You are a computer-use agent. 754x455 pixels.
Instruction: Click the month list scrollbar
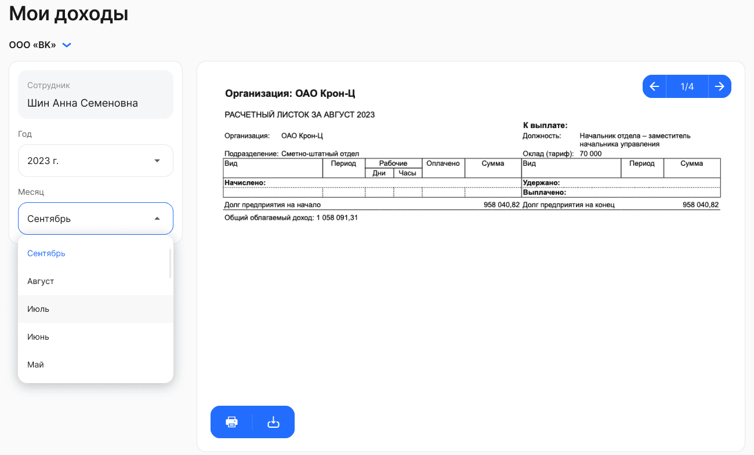pos(170,264)
